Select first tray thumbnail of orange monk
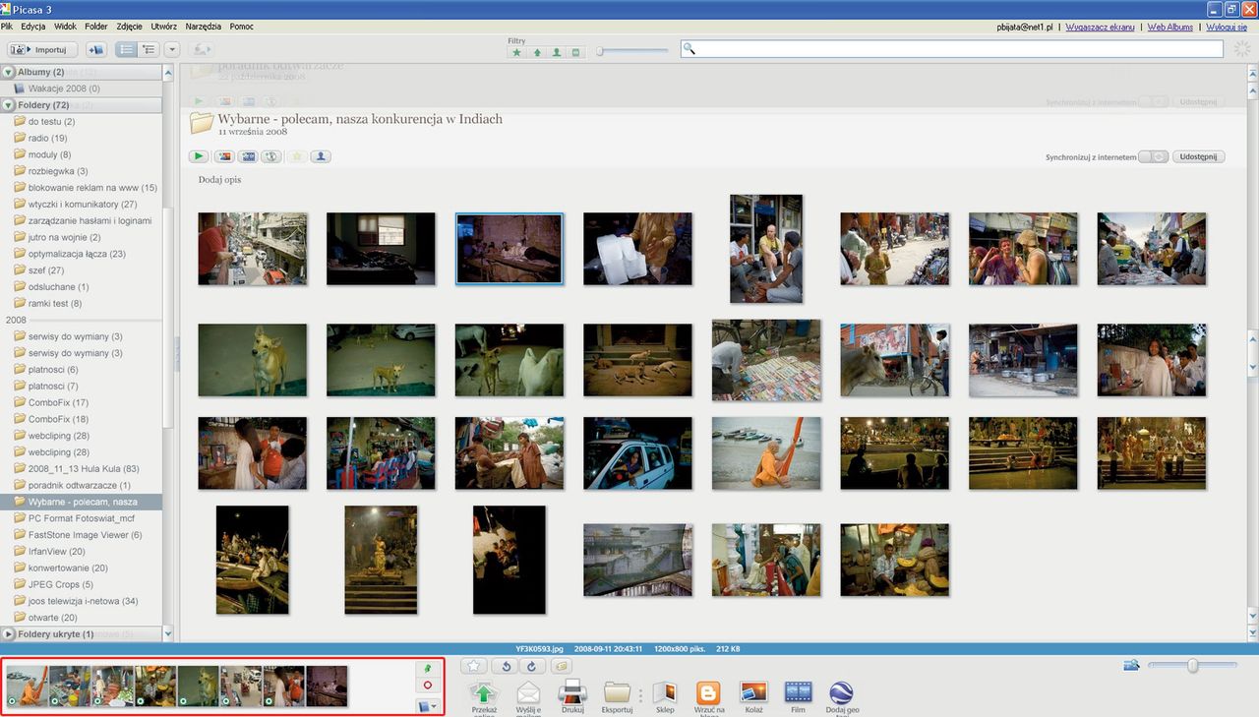Screen dimensions: 1259x717 [27, 687]
